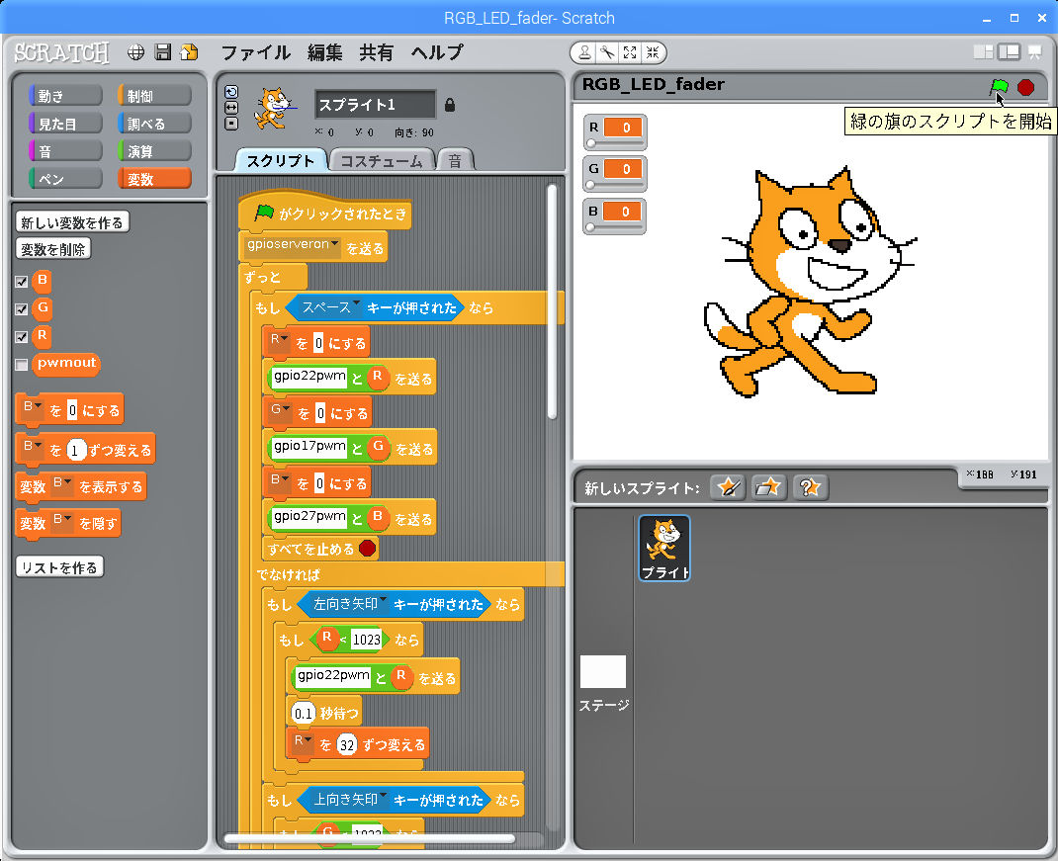Open the 音 (Sound) block category
Viewport: 1058px width, 861px height.
click(x=65, y=151)
